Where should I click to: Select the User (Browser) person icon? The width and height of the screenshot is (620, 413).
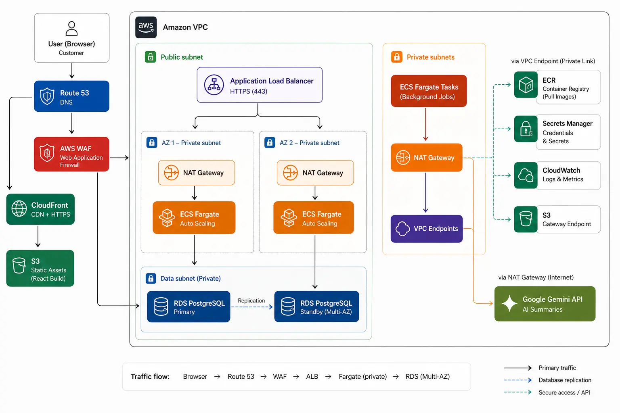pos(71,28)
